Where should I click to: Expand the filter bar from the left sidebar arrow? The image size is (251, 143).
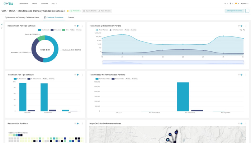1,24
